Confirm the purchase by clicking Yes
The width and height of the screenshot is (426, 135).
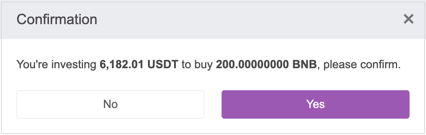[316, 104]
